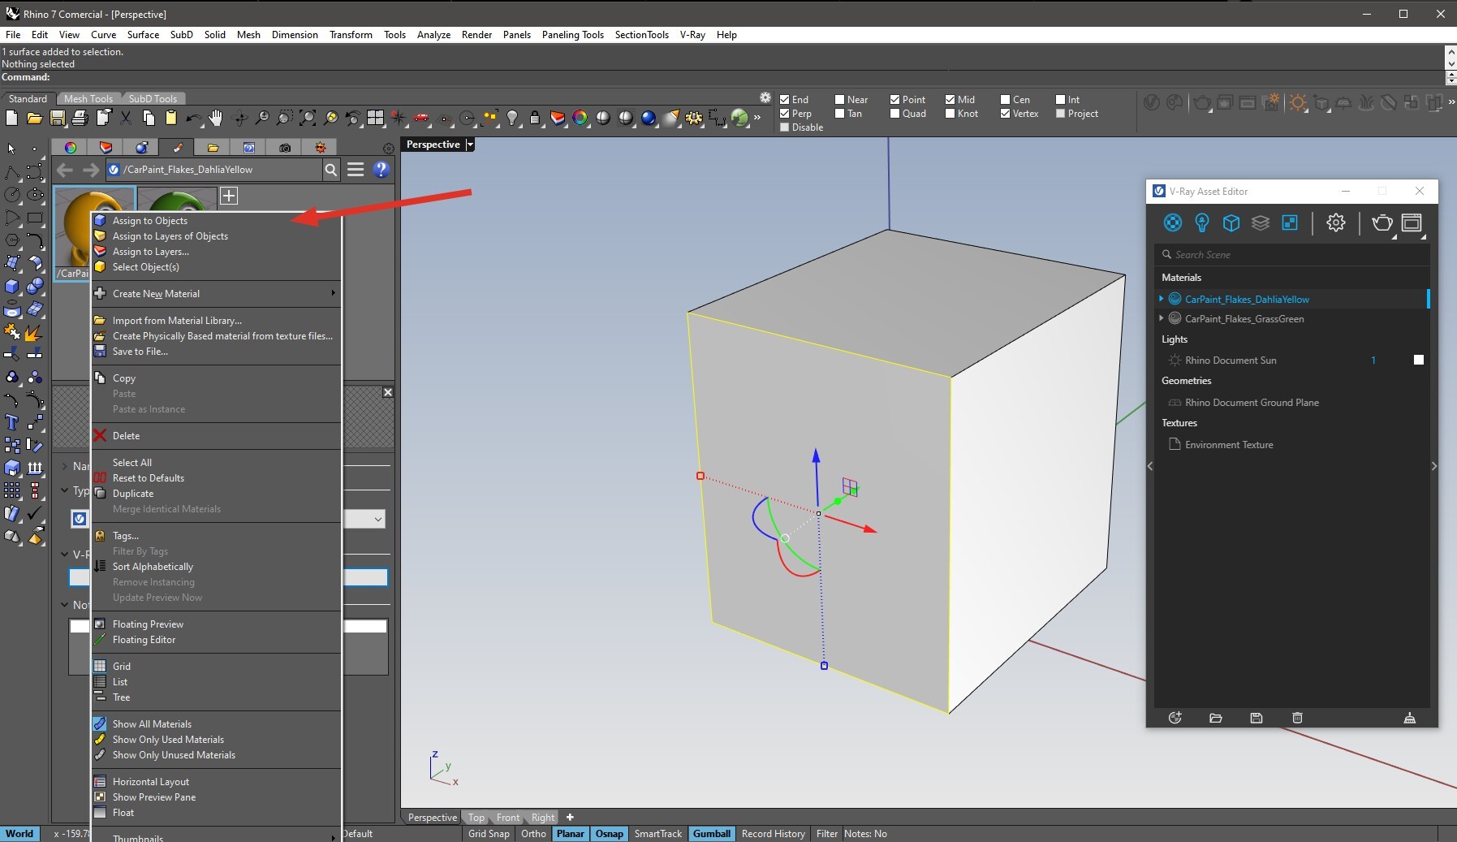Screen dimensions: 1457x842
Task: Switch to the Mesh Tools toolbar tab
Action: click(88, 99)
